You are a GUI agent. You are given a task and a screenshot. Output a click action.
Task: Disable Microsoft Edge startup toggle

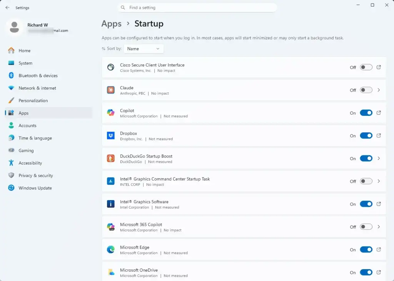coord(366,249)
